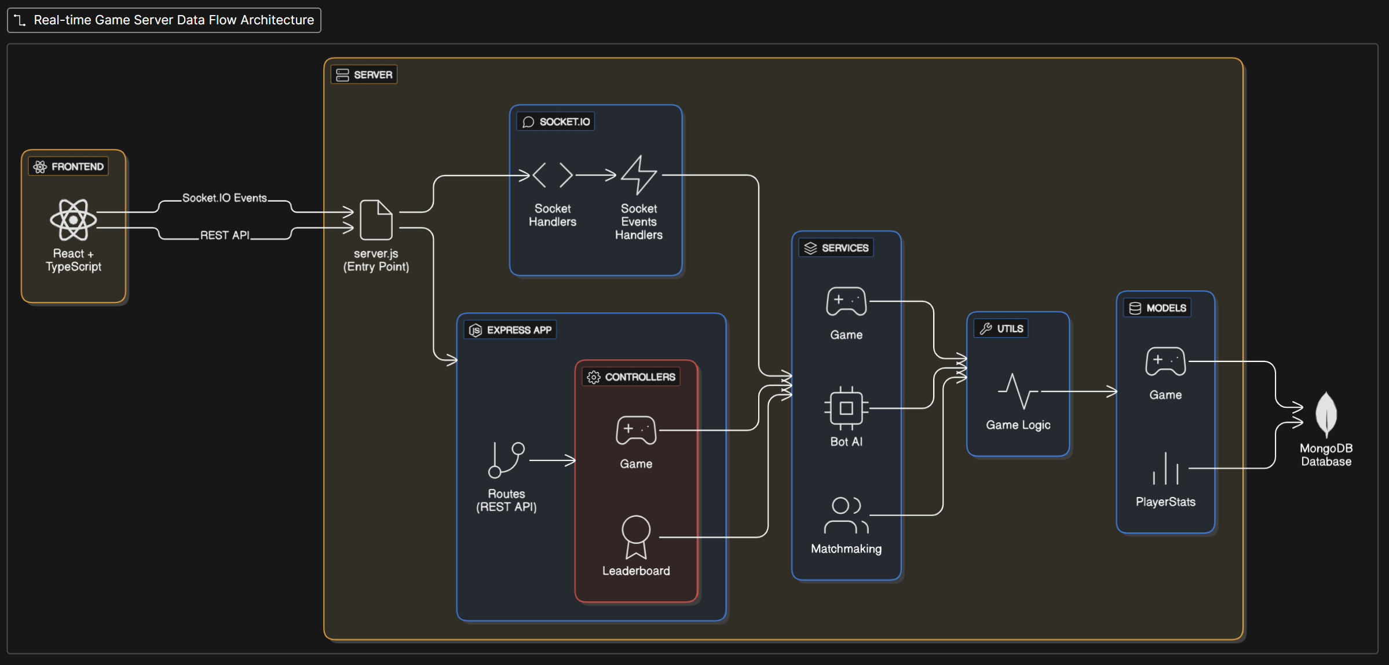This screenshot has height=665, width=1389.
Task: Click the React atom icon in Frontend
Action: click(73, 220)
